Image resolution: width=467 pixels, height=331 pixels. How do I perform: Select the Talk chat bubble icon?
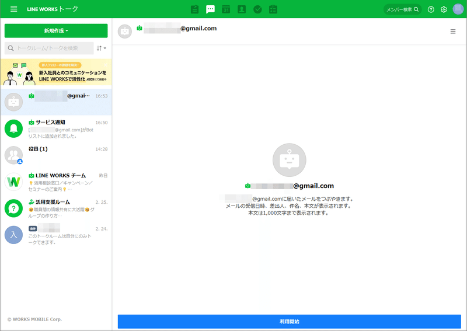[210, 9]
